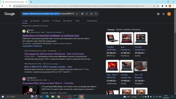Viewport: 176px width, 99px height.
Task: Click the page vertical scrollbar
Action: (x=175, y=21)
